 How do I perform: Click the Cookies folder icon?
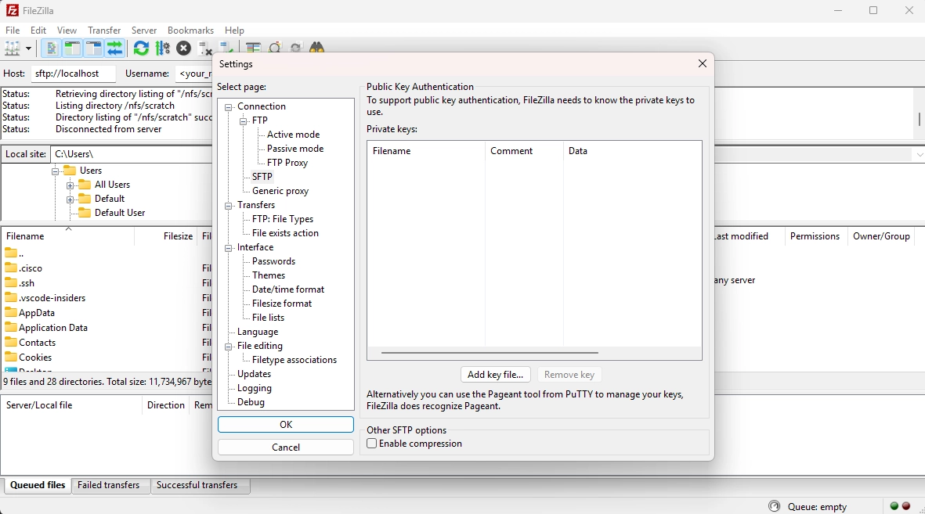tap(11, 357)
